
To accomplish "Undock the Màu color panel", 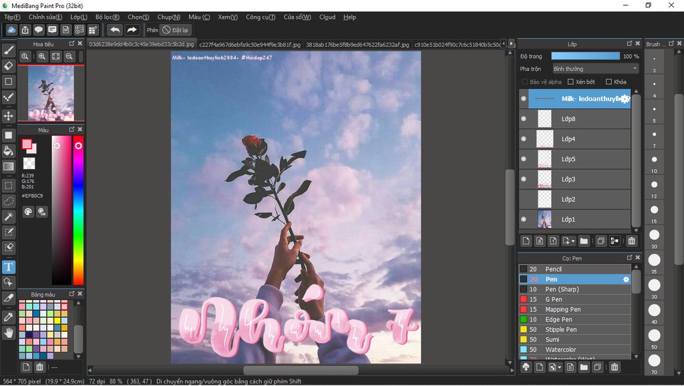I will pos(71,130).
